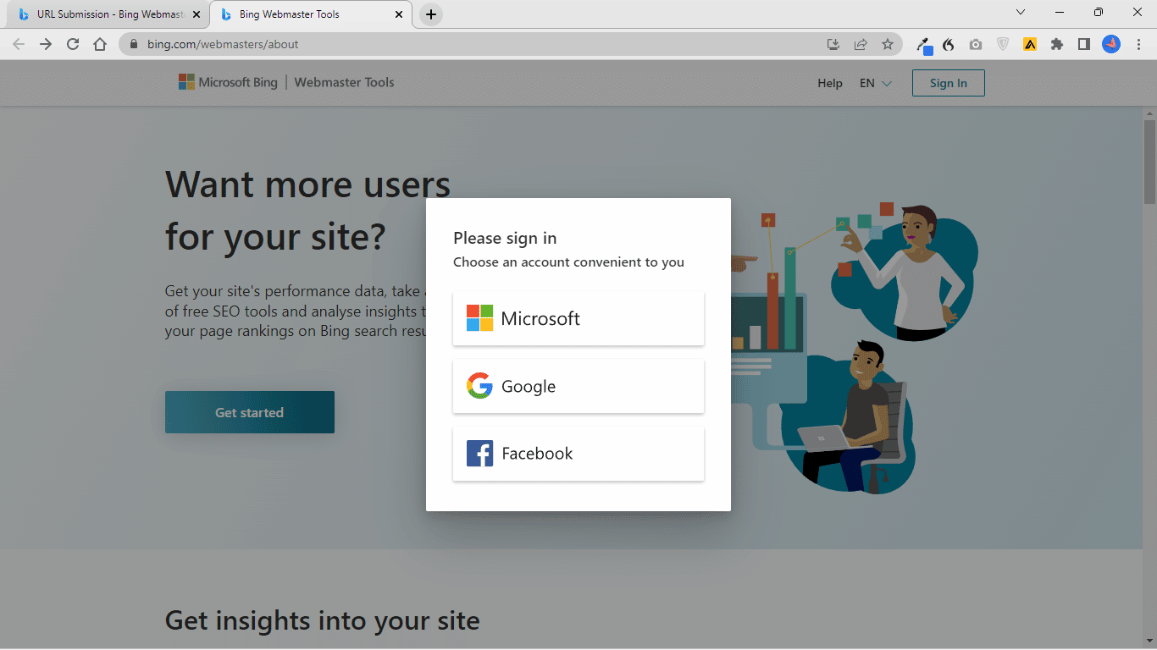Open ColorZilla eyedropper extension
This screenshot has height=650, width=1157.
(924, 44)
